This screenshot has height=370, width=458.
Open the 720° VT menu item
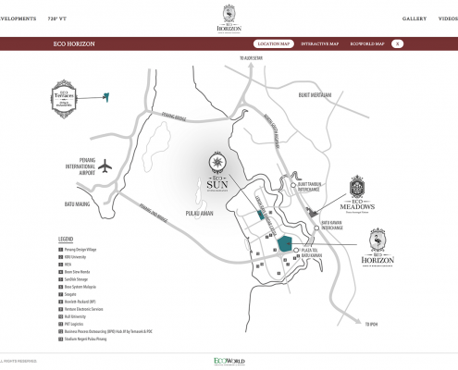(x=57, y=18)
